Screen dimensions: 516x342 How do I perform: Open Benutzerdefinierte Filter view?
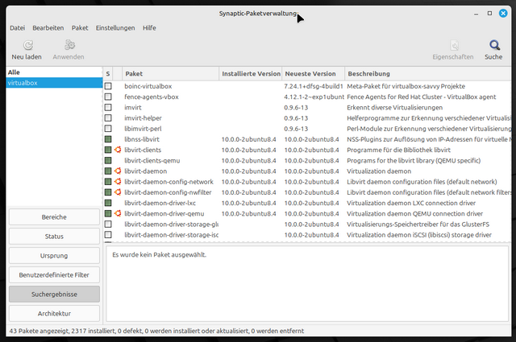pyautogui.click(x=54, y=275)
